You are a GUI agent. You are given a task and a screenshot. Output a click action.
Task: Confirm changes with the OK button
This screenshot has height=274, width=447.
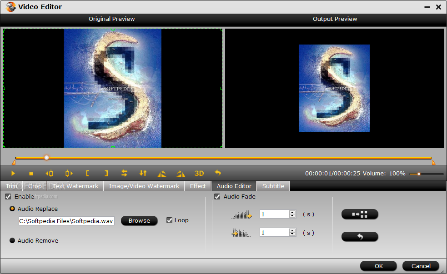click(x=379, y=266)
